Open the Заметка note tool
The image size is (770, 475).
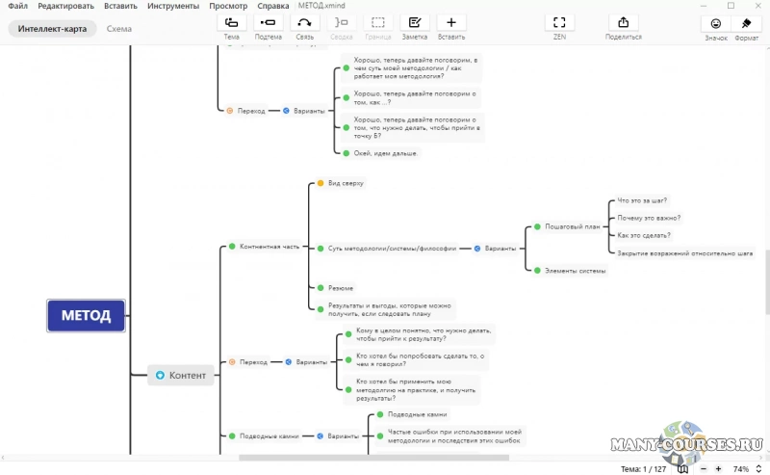[414, 22]
